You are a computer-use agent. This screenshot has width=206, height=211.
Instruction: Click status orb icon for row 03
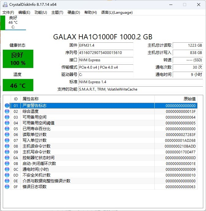coord(7,117)
